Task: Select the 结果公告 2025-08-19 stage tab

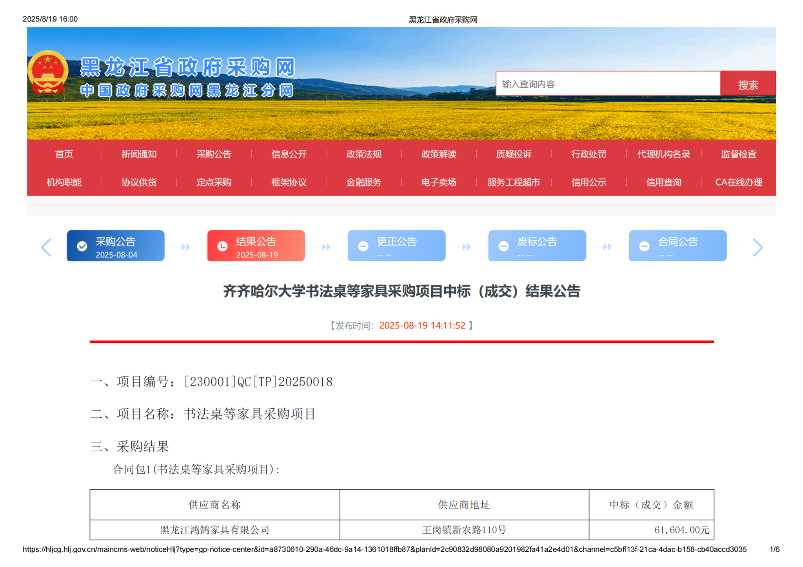Action: click(x=256, y=246)
